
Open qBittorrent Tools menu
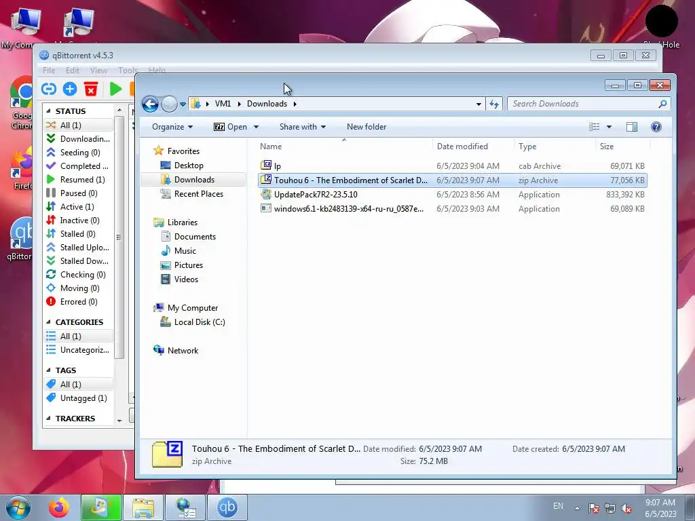coord(128,70)
